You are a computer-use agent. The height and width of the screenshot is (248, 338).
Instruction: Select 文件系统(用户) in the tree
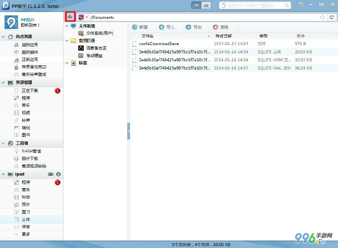coord(96,33)
